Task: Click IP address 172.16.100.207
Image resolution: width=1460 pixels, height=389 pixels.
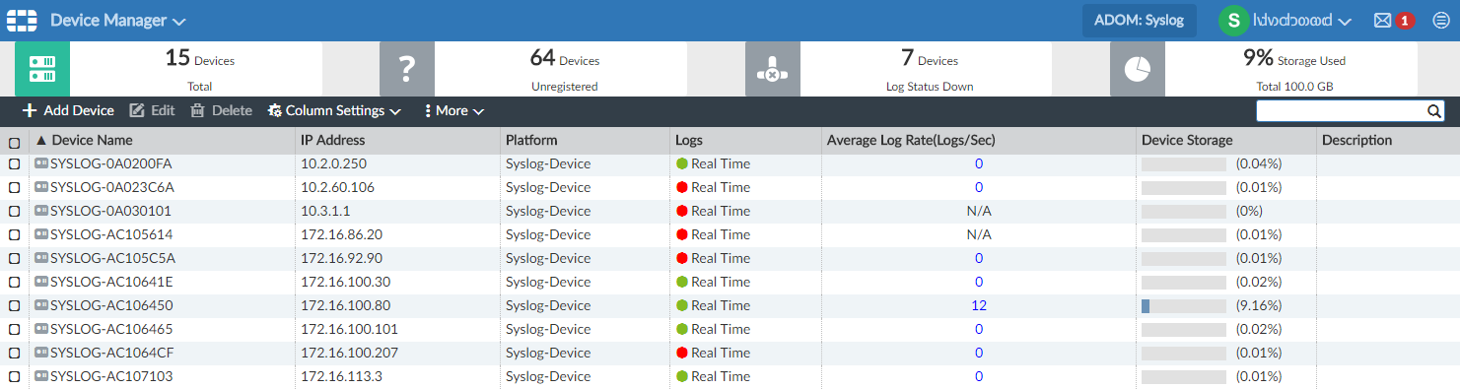Action: coord(349,353)
